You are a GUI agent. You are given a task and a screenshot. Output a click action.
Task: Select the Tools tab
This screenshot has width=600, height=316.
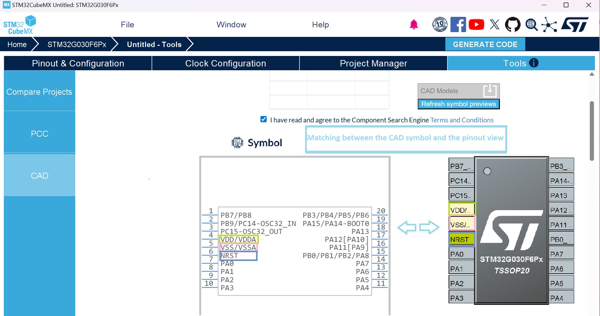(x=521, y=63)
